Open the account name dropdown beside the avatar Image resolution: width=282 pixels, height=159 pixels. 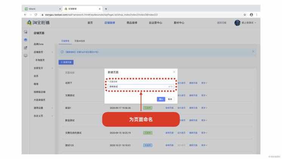pos(249,23)
